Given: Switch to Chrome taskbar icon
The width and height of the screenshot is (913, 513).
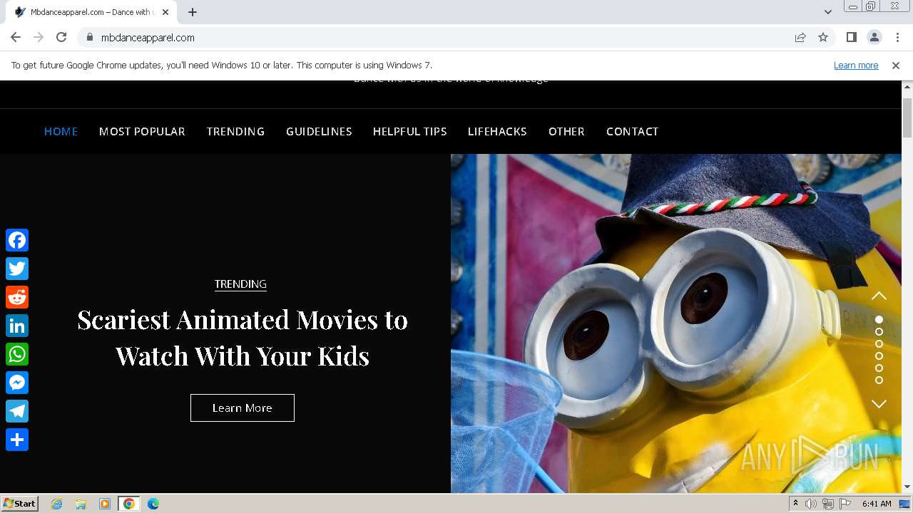Looking at the screenshot, I should point(129,504).
